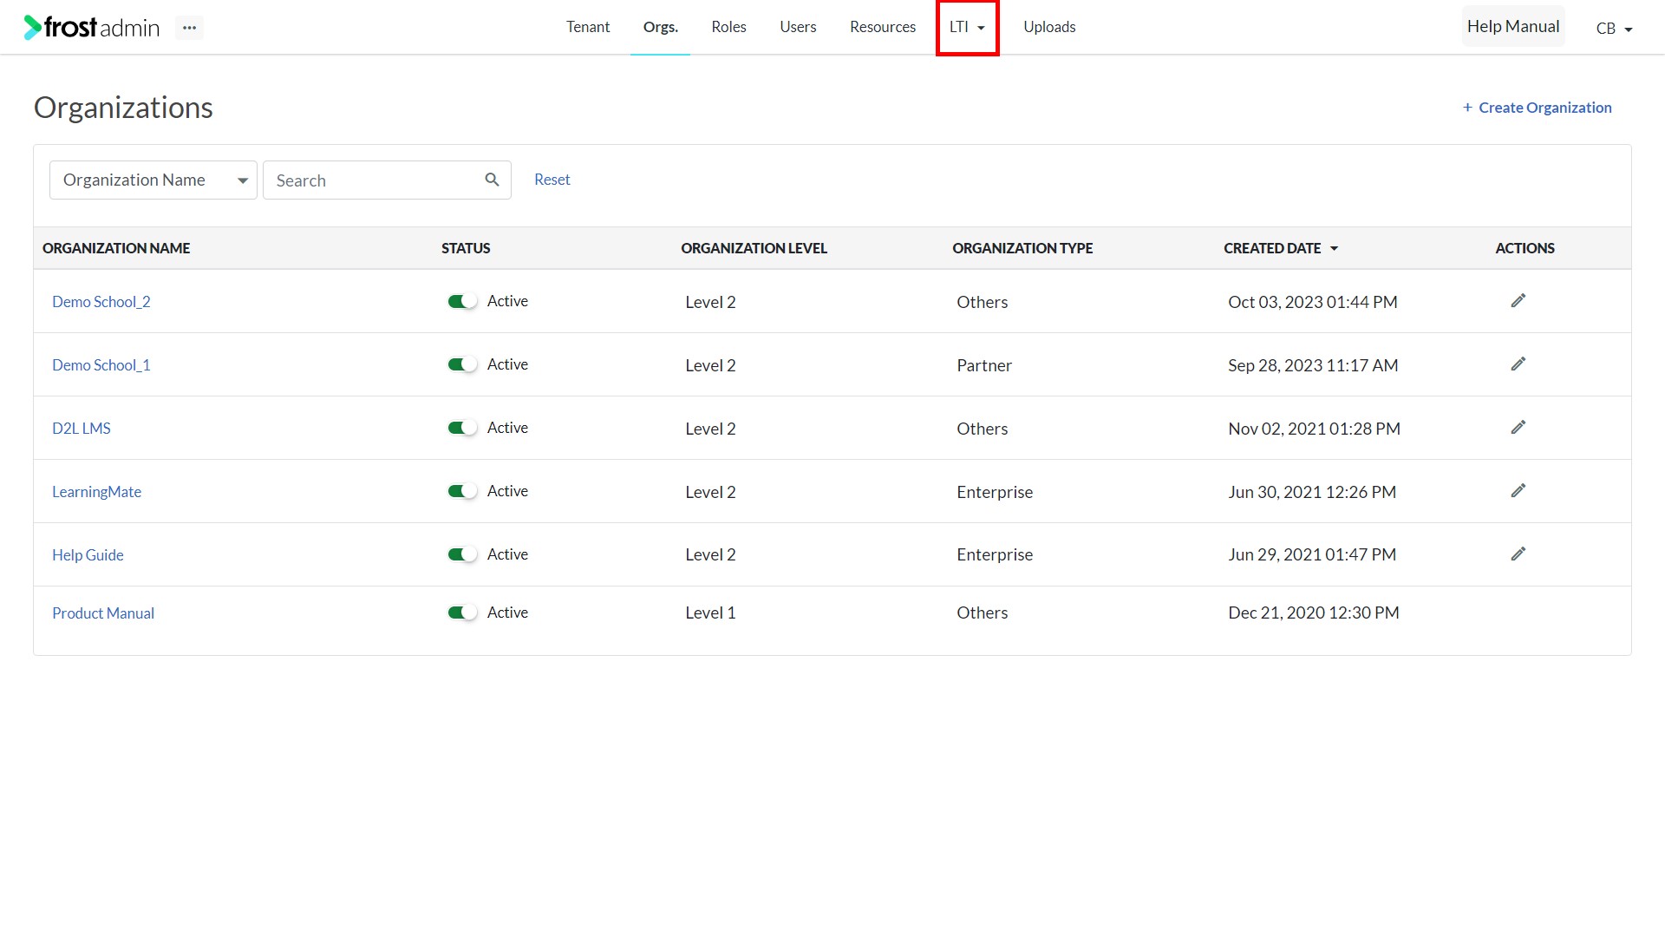
Task: Open the Demo School_2 organization
Action: coord(101,302)
